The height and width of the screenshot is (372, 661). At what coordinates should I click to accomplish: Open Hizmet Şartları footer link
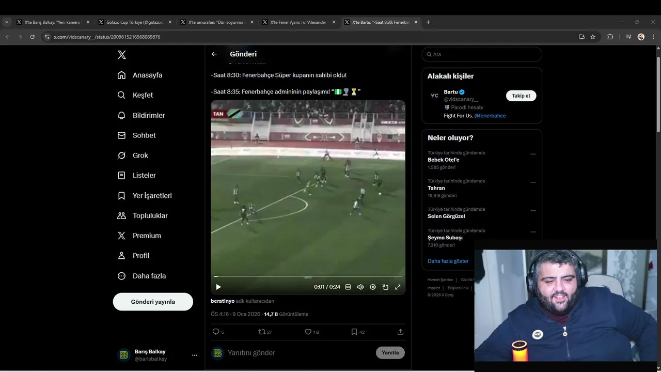point(440,280)
